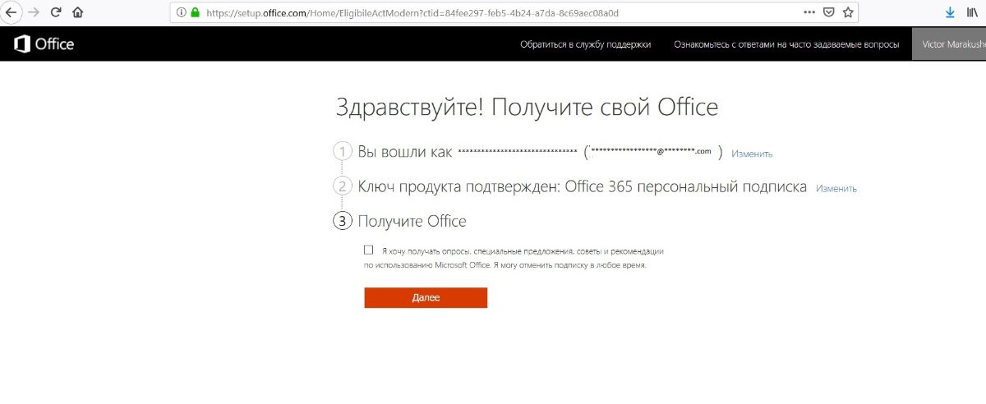Click 'Изменить' next to product key line
986x404 pixels.
pos(836,188)
